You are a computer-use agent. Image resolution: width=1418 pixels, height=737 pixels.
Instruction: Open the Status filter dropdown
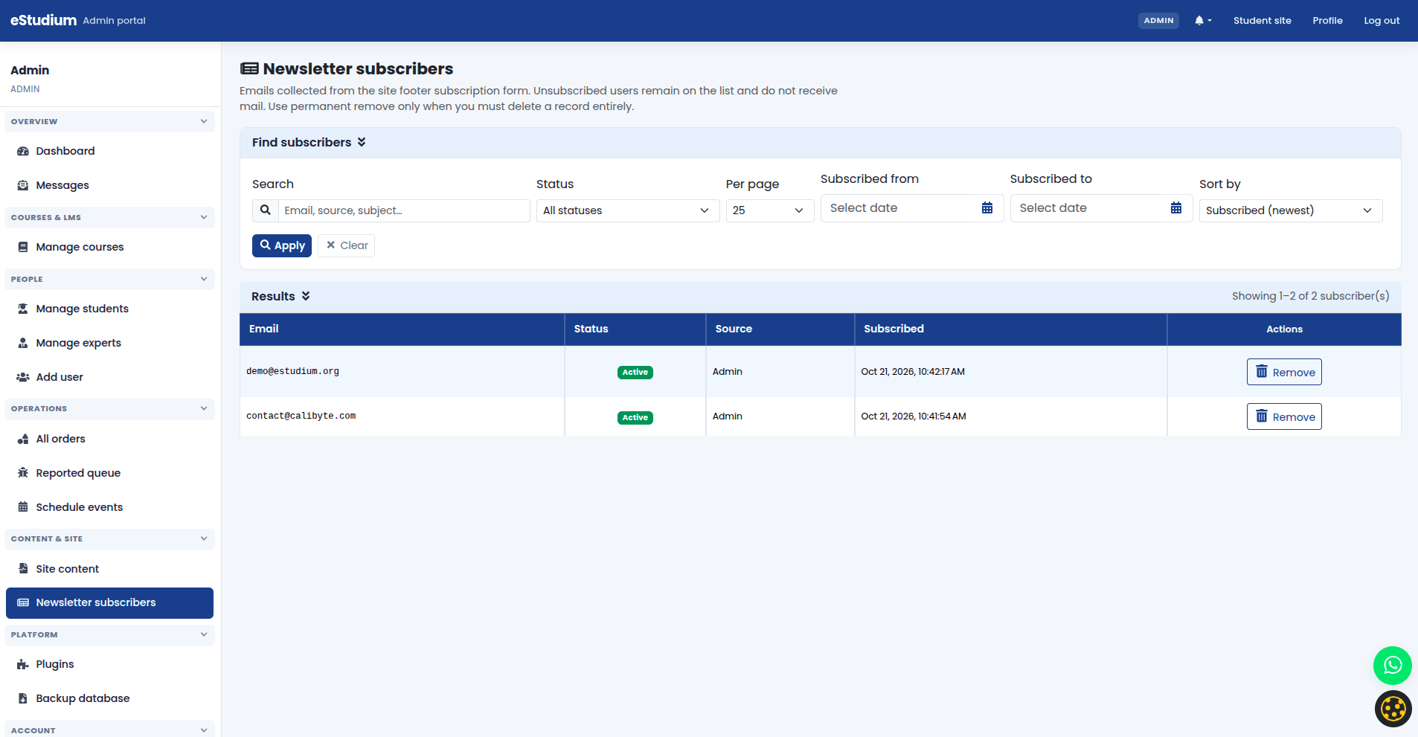(x=628, y=210)
